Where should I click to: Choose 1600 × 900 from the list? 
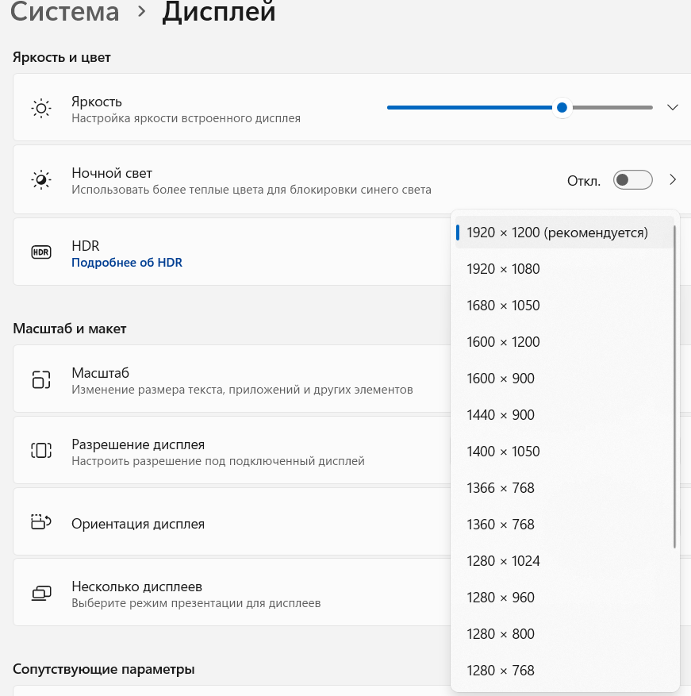click(501, 379)
